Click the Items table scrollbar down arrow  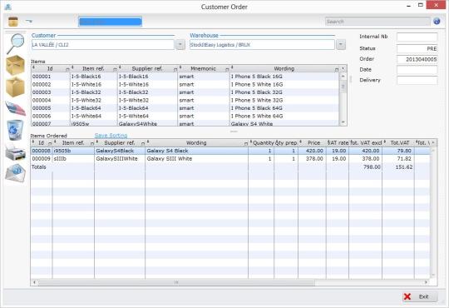coord(343,122)
